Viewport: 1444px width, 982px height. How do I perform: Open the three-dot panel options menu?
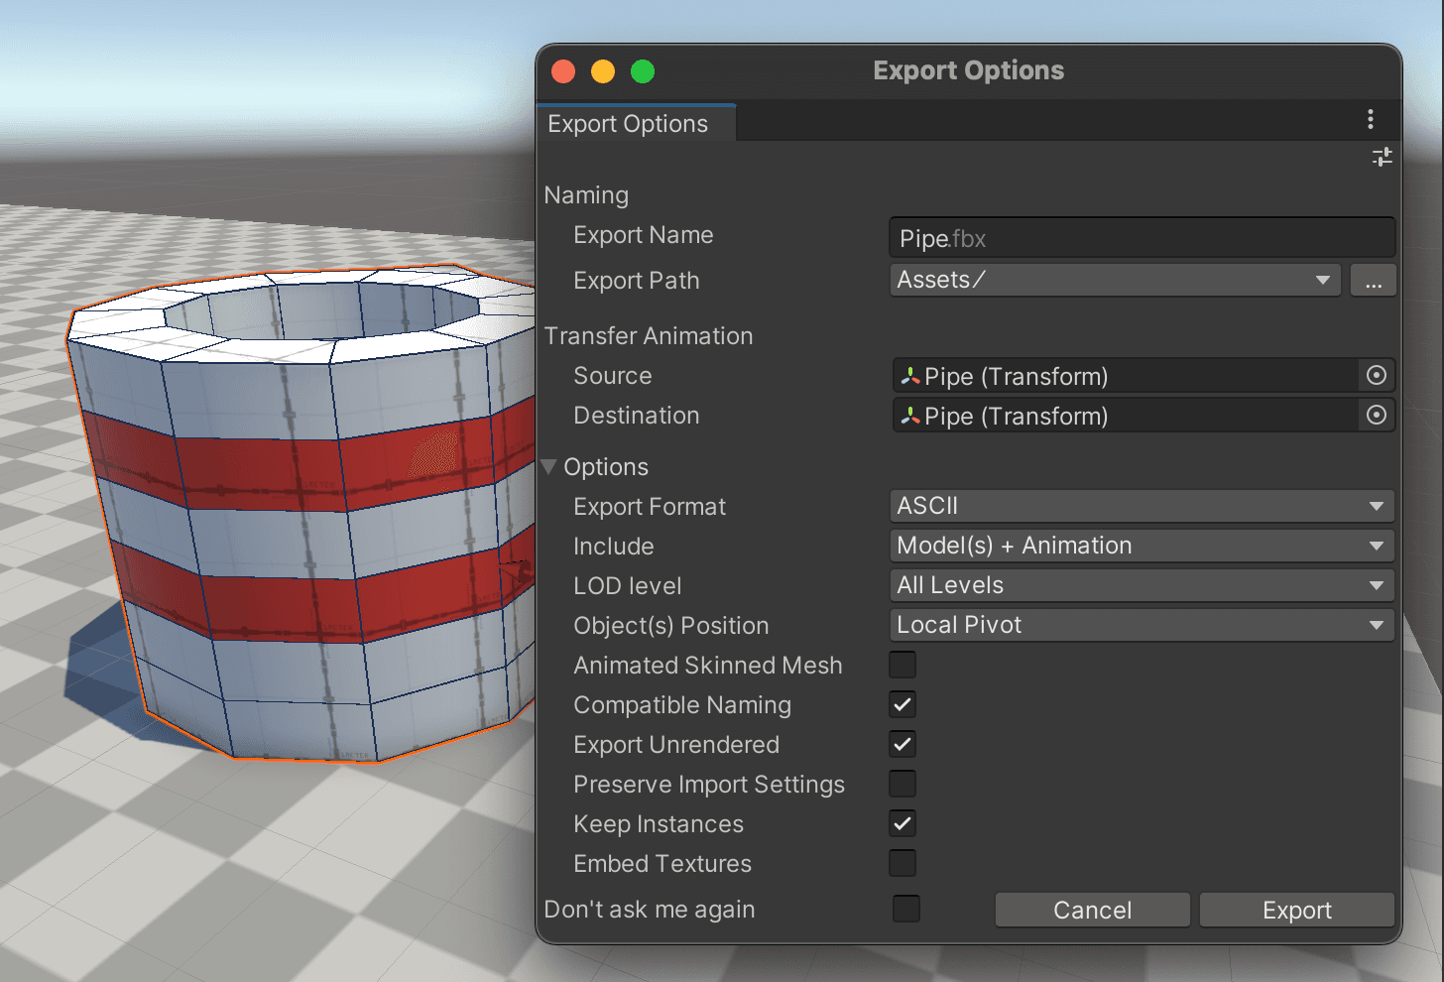coord(1370,120)
